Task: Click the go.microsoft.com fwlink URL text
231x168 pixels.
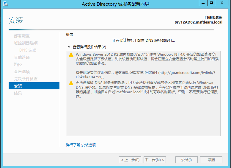Action: (x=146, y=75)
